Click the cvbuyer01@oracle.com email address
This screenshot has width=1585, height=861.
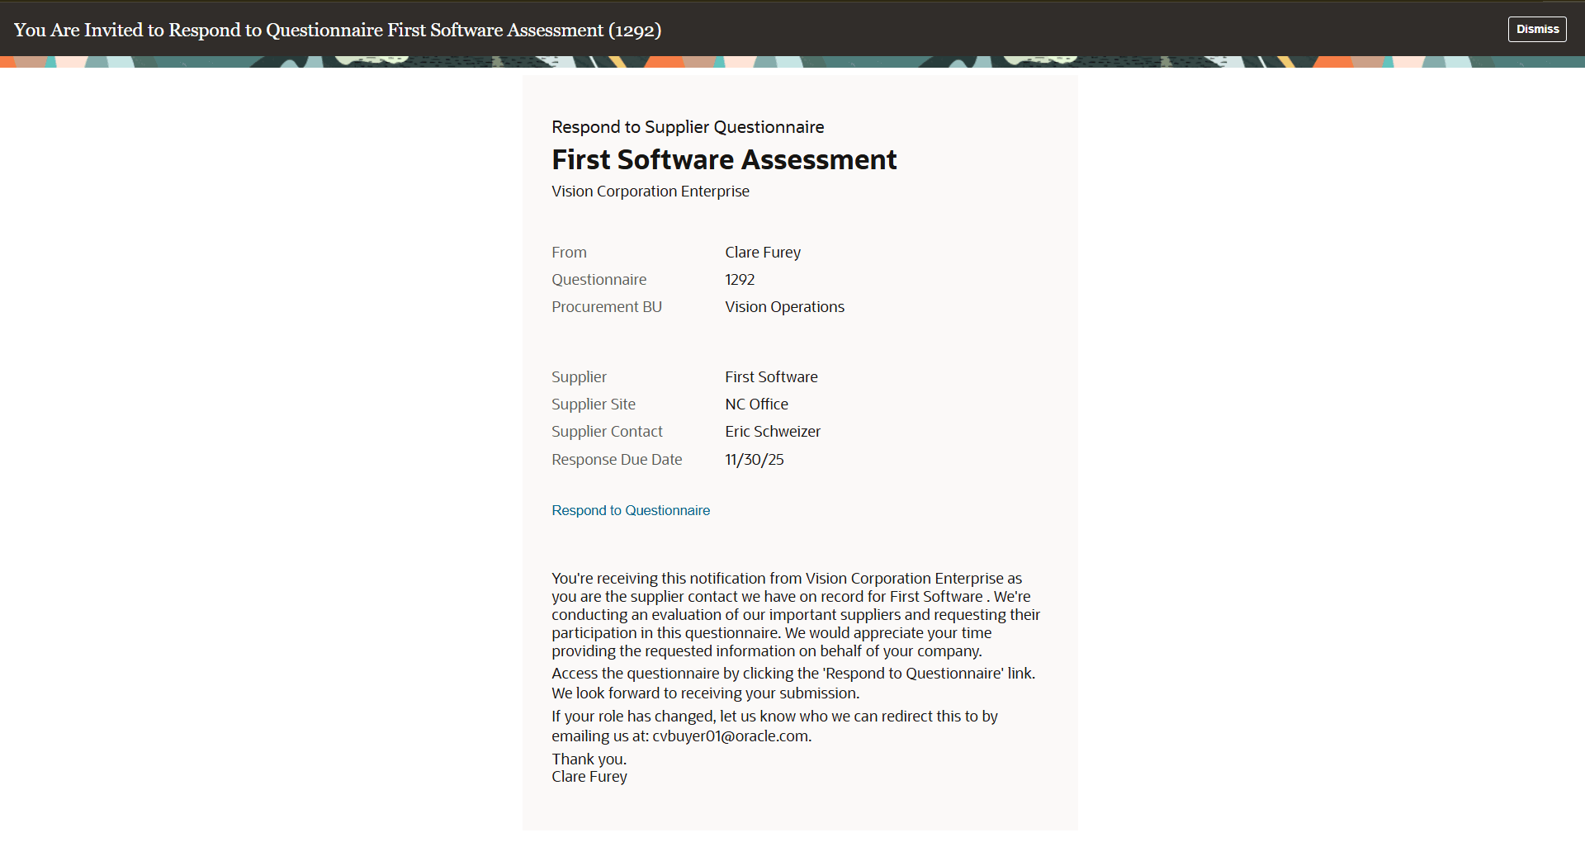(x=730, y=736)
